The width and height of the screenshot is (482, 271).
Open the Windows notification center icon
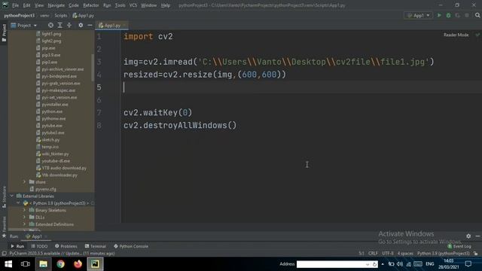click(x=468, y=264)
